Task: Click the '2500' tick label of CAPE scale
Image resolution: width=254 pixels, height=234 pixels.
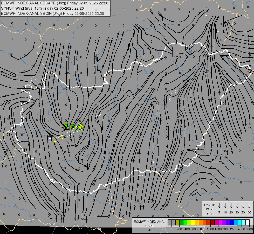Action: click(x=234, y=229)
